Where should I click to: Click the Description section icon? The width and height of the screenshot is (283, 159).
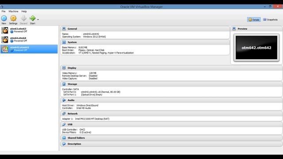(64, 144)
